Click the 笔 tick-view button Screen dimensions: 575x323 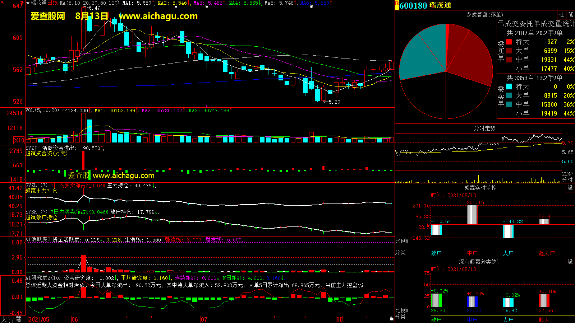click(x=571, y=15)
